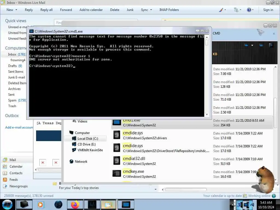280x210 pixels.
Task: Open the Windows Start orb
Action: click(7, 205)
